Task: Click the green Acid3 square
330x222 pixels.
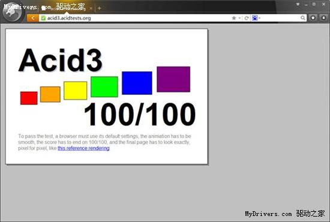Action: pos(104,86)
